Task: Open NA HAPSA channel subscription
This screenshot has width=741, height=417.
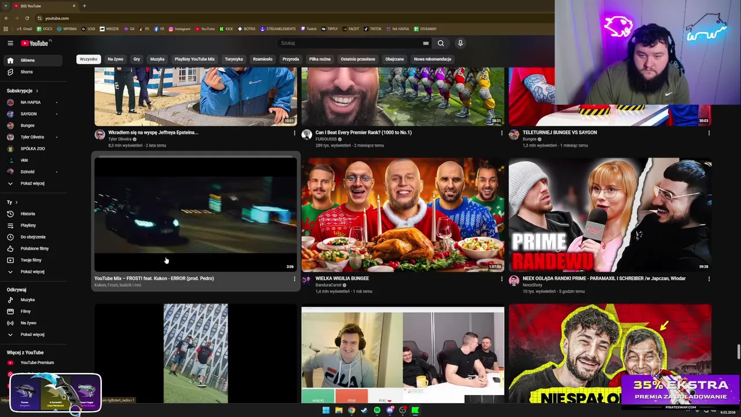Action: click(34, 103)
